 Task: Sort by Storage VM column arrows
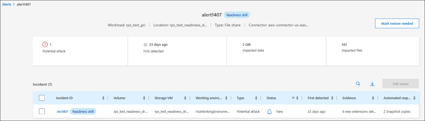point(185,98)
